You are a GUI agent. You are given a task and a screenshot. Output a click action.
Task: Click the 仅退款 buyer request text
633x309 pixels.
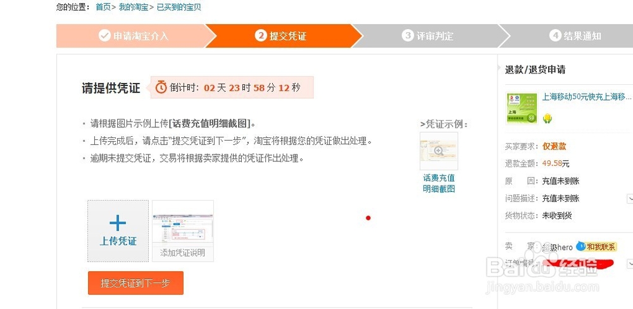(x=554, y=146)
